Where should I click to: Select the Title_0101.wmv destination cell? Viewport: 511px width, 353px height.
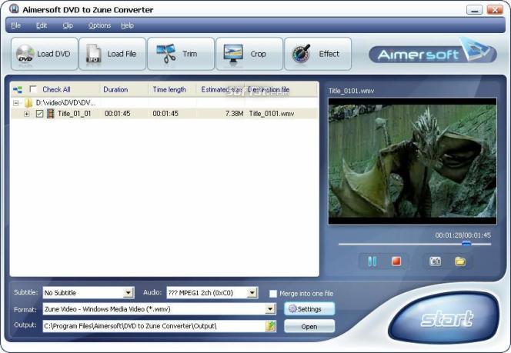tap(272, 114)
